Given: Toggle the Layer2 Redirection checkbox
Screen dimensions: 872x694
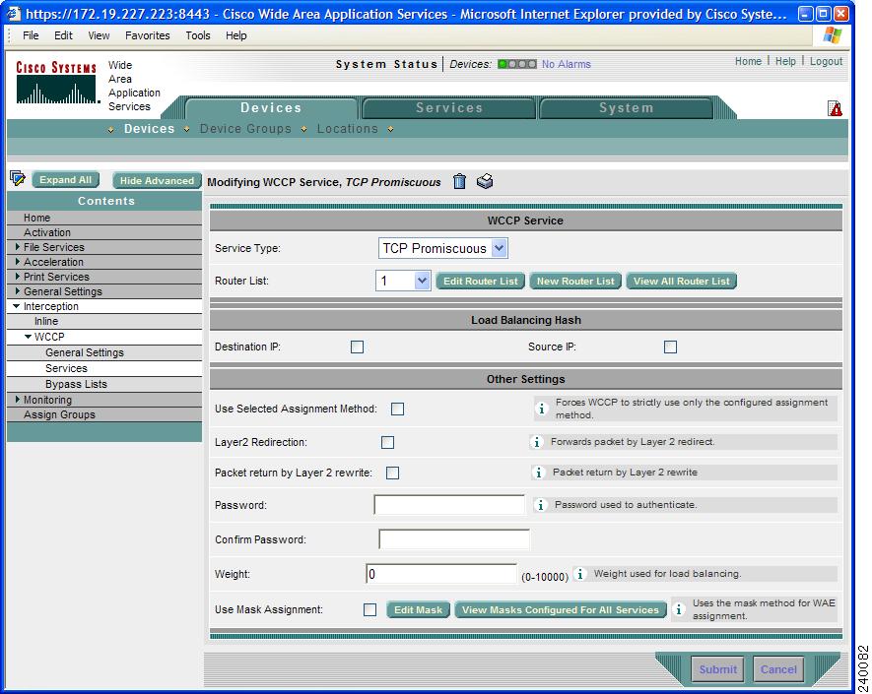Looking at the screenshot, I should pos(387,442).
